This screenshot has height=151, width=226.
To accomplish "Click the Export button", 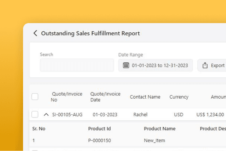I will [211, 65].
